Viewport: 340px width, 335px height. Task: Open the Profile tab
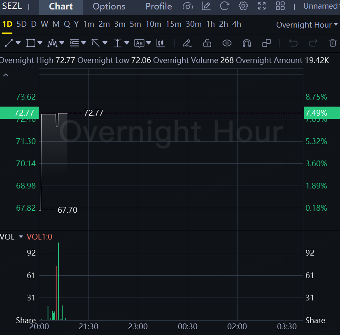[158, 7]
